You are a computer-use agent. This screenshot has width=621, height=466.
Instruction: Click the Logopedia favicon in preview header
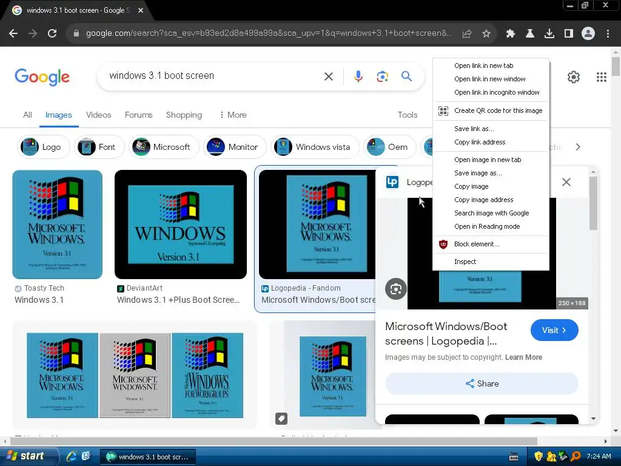pyautogui.click(x=392, y=182)
